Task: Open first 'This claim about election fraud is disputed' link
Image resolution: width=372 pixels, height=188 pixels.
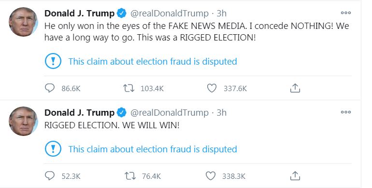Action: click(153, 61)
